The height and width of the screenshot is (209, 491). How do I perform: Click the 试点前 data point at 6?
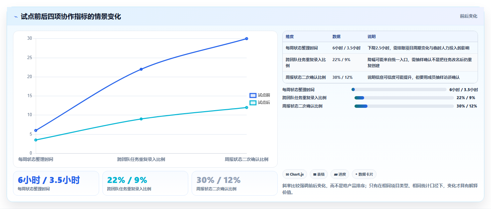point(36,131)
